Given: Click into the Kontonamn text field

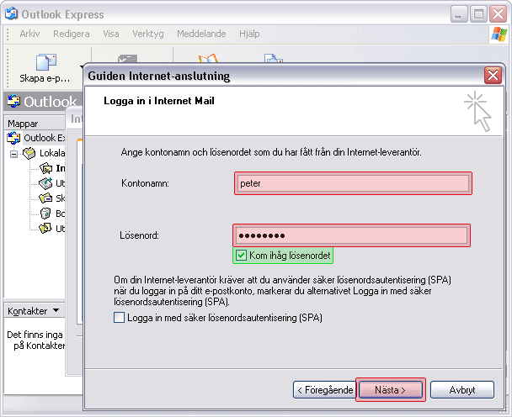Looking at the screenshot, I should click(x=352, y=182).
